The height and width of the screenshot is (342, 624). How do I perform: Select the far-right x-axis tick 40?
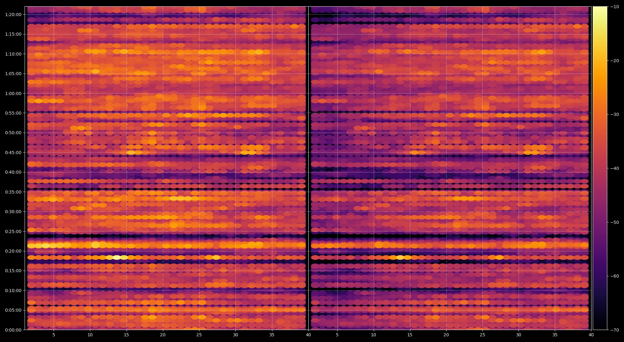click(591, 335)
